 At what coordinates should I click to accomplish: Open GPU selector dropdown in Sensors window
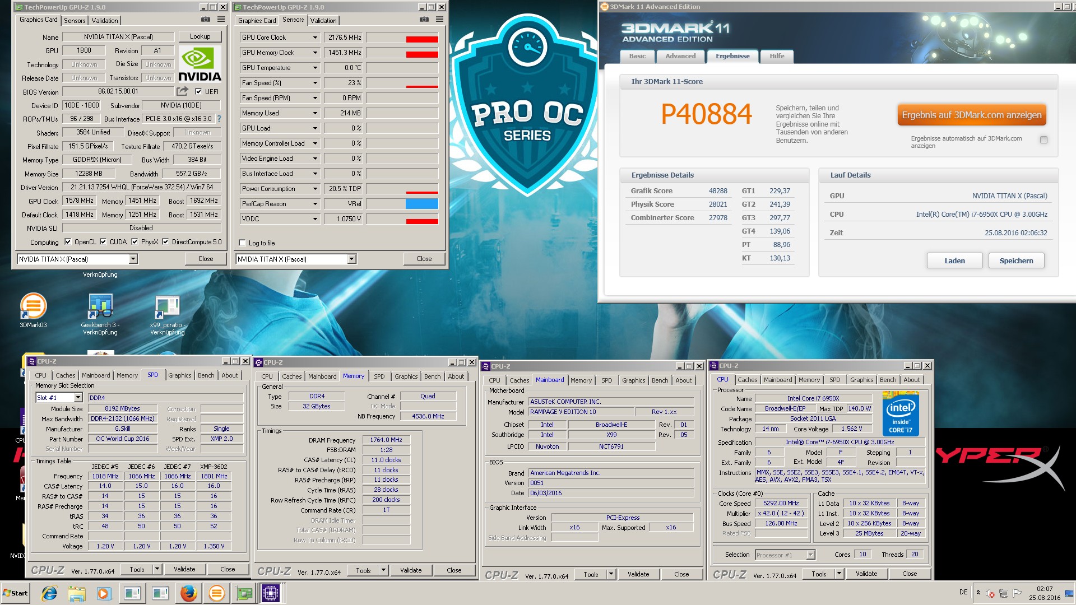coord(351,259)
